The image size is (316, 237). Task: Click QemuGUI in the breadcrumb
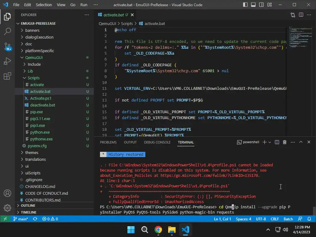coord(107,23)
